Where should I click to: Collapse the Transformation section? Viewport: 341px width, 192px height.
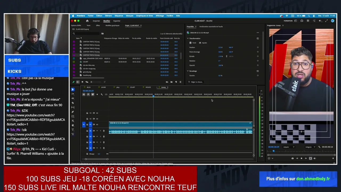188,38
